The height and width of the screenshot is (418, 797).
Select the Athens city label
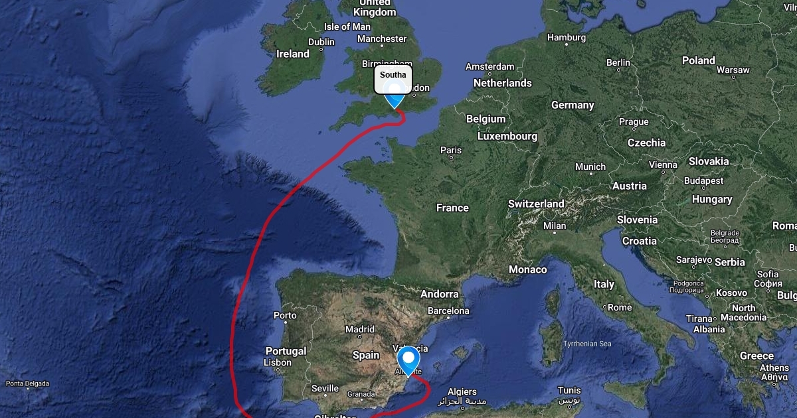pyautogui.click(x=774, y=368)
